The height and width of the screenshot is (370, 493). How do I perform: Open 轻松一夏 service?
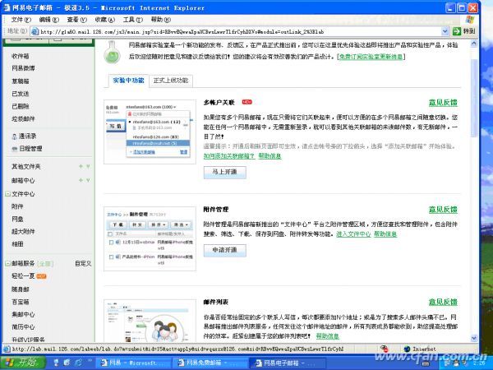[x=23, y=276]
